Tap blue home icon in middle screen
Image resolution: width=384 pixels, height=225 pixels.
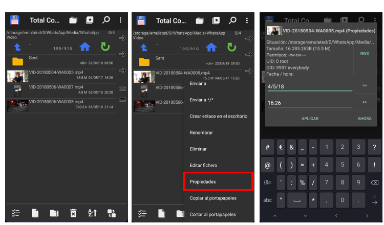[x=211, y=47]
